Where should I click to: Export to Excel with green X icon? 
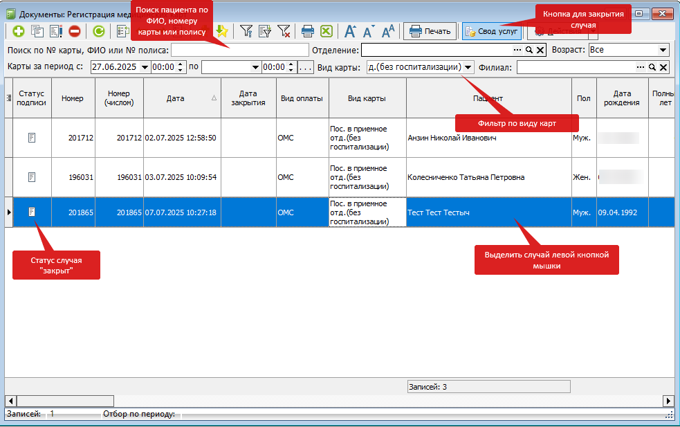326,31
